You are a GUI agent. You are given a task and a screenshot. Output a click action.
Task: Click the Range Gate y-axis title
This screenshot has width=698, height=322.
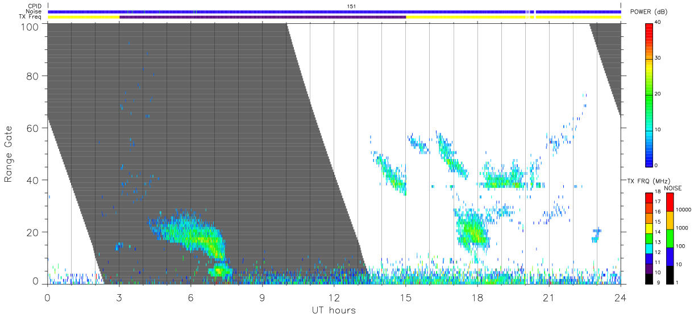[x=9, y=154]
